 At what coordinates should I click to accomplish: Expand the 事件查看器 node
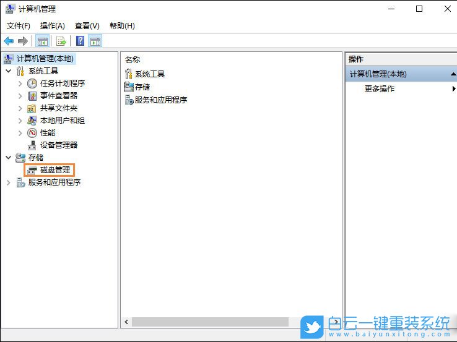coord(20,96)
